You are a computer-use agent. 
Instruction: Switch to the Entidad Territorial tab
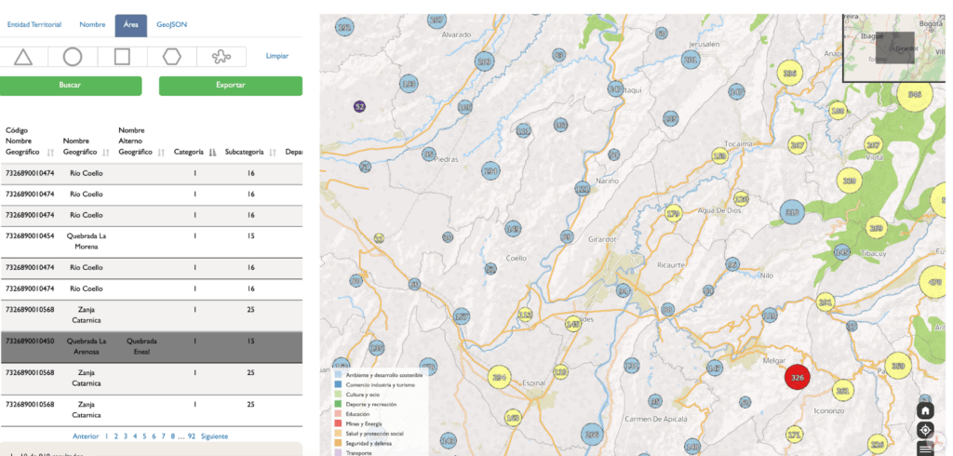point(34,25)
